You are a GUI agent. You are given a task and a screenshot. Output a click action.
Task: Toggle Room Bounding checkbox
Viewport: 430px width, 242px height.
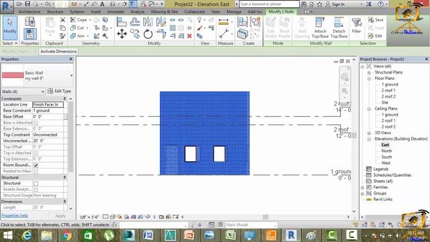click(36, 165)
